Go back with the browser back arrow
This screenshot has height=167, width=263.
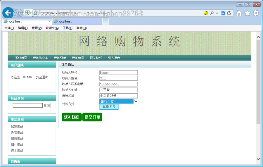click(8, 13)
